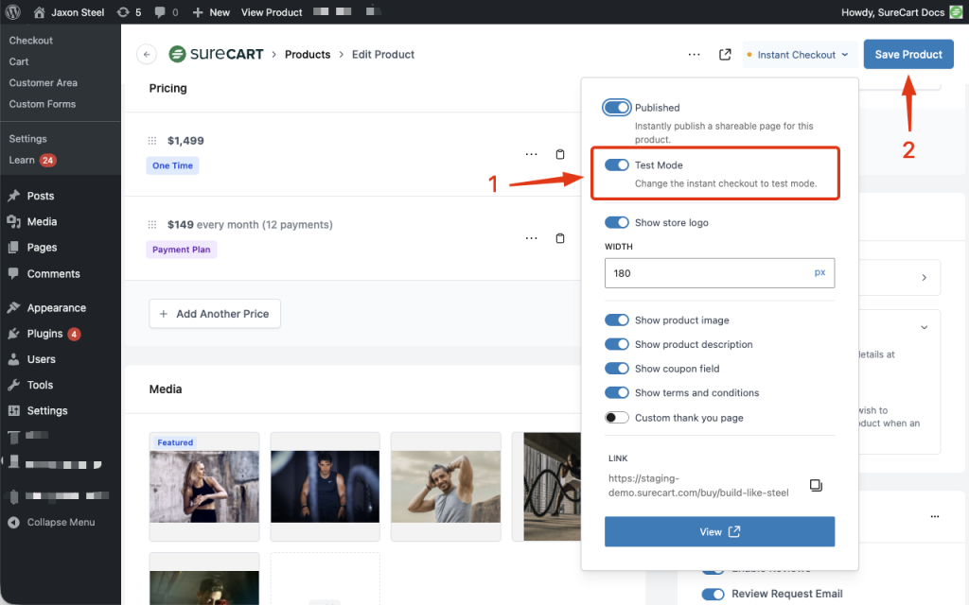Click the Tools wrench icon
The image size is (969, 605).
pos(13,385)
